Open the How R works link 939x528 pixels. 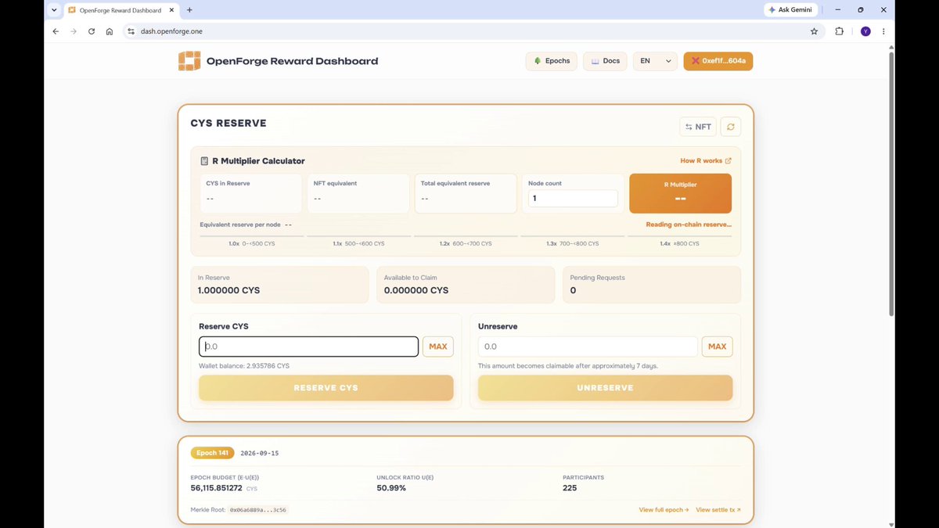[x=706, y=161]
